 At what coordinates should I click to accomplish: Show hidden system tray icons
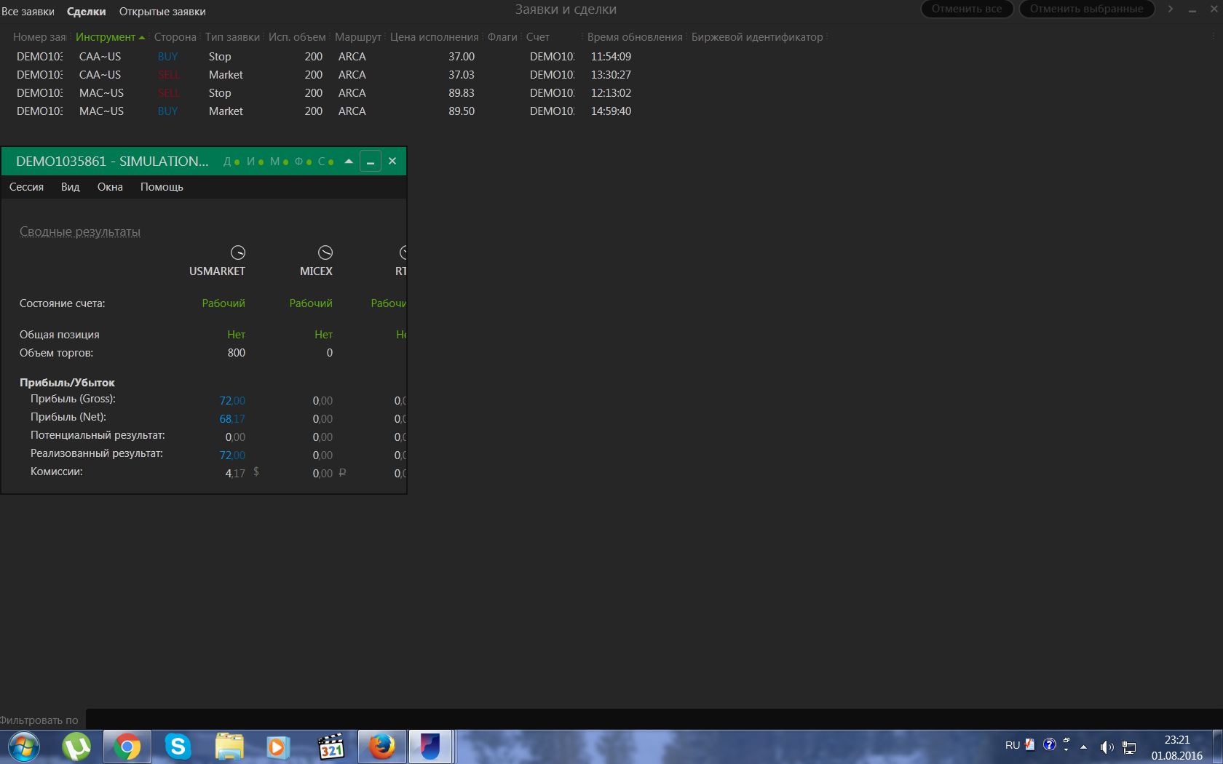1083,747
